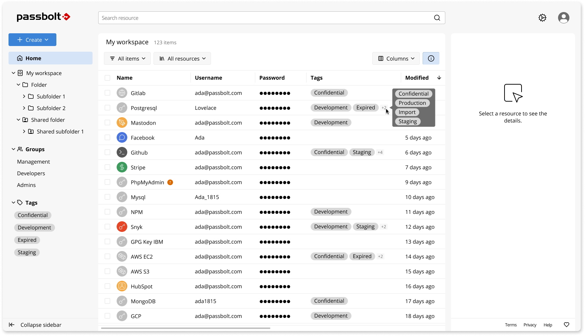
Task: Click the NPM key resource icon
Action: [x=122, y=212]
